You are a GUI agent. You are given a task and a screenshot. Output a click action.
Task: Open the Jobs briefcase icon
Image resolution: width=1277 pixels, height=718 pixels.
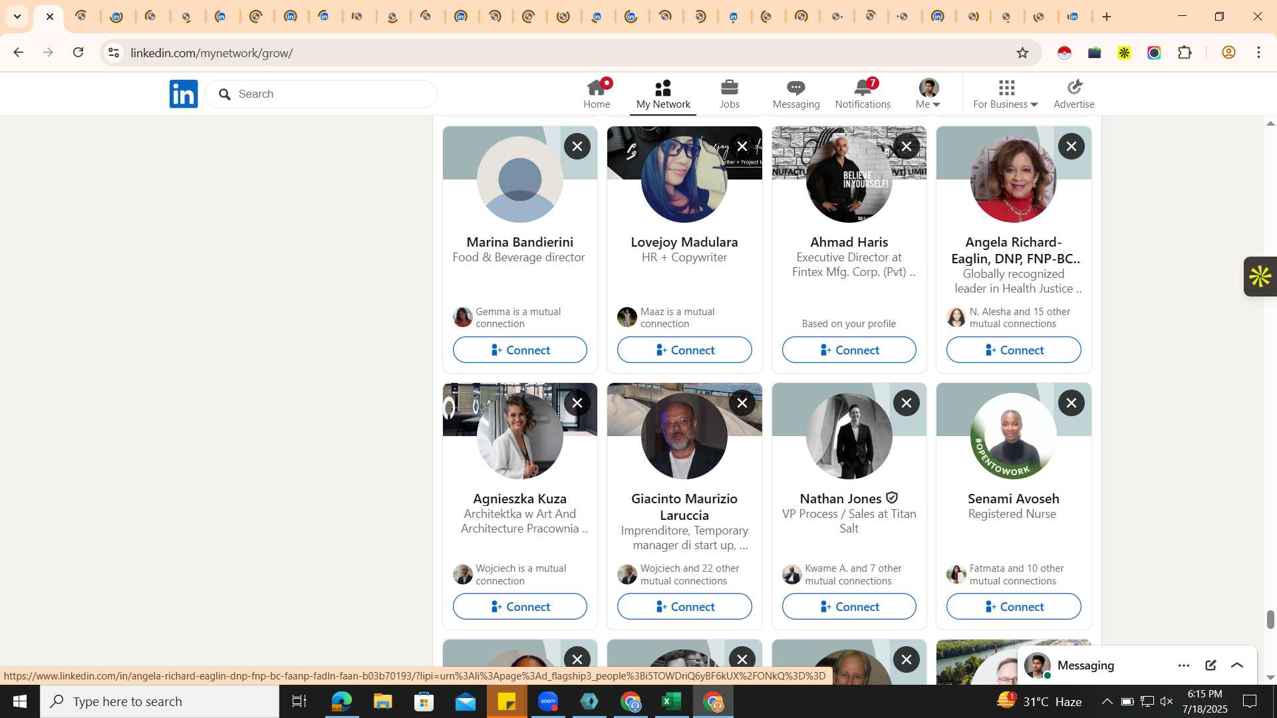pyautogui.click(x=730, y=94)
